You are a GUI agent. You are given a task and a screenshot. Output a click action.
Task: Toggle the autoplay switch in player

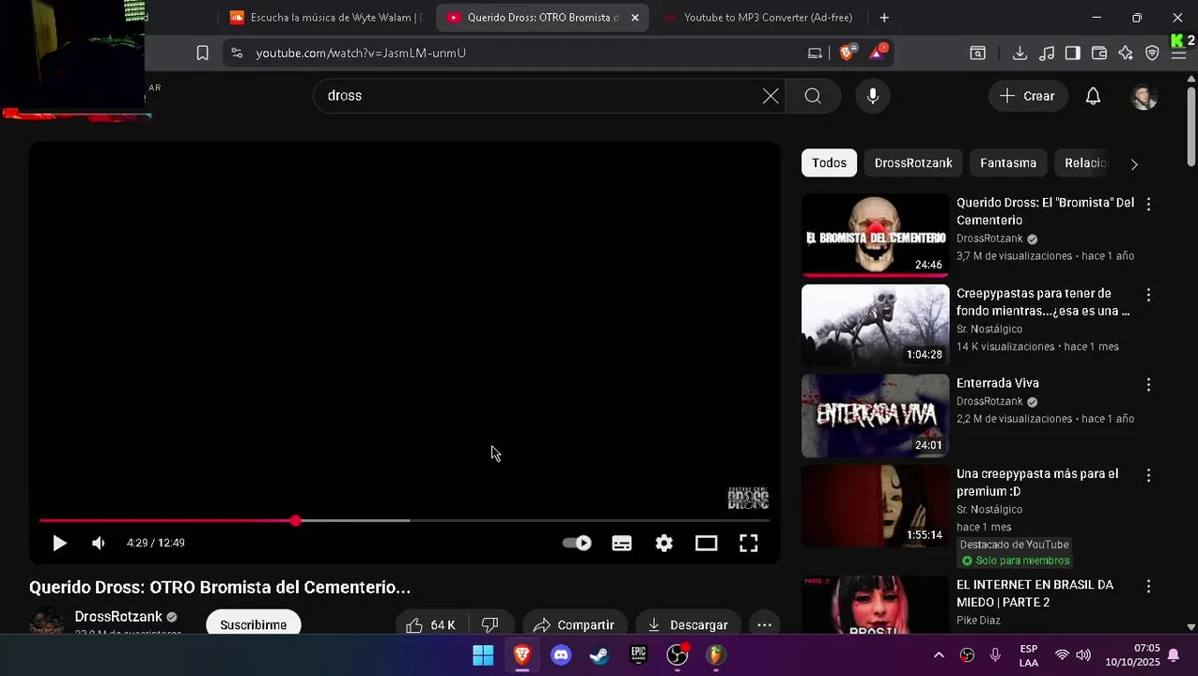click(x=577, y=543)
